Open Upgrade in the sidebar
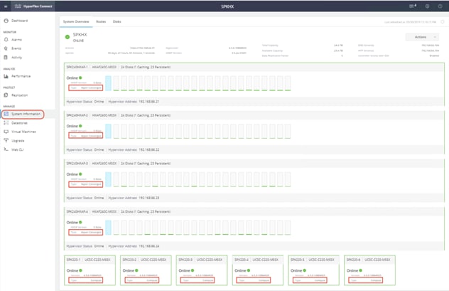 (18, 140)
